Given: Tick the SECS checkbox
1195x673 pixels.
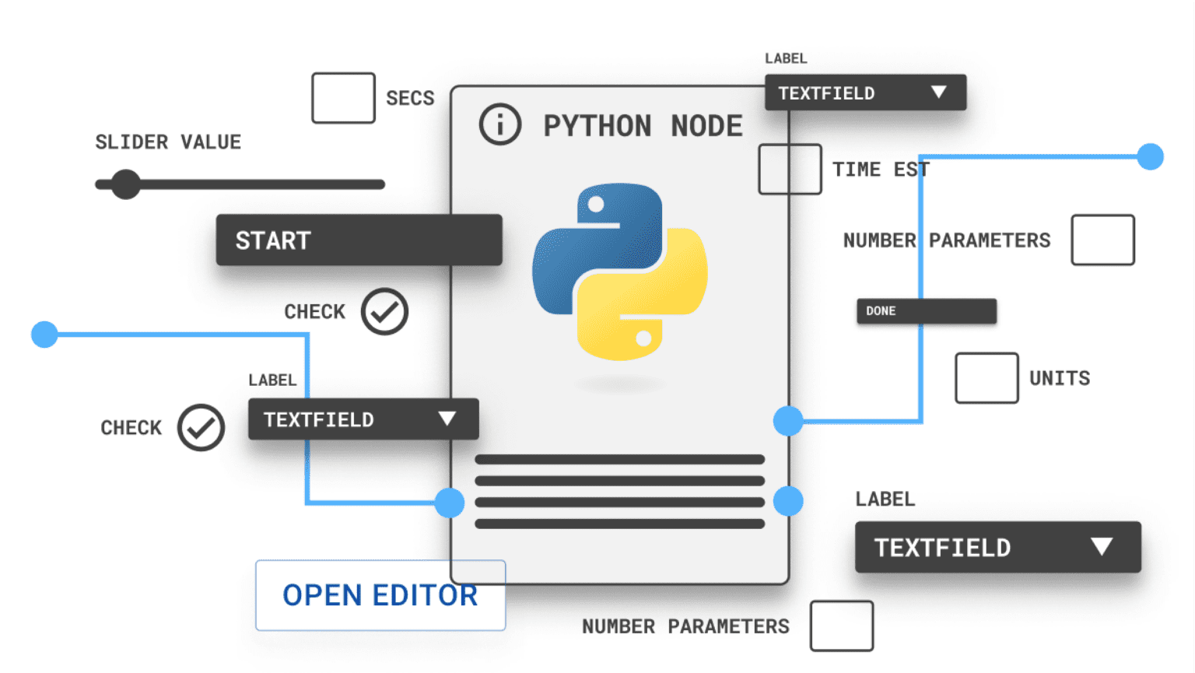Looking at the screenshot, I should pos(343,98).
